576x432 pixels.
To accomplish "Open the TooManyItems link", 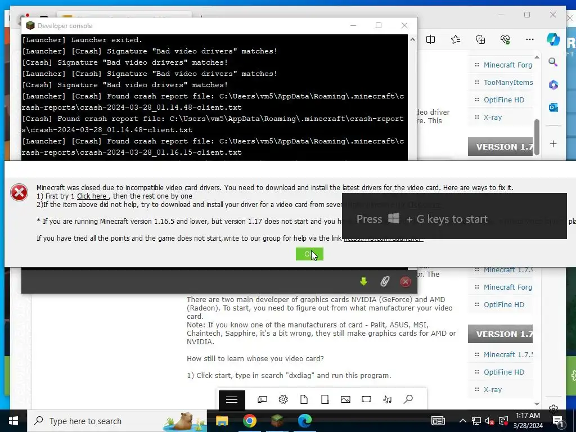I will tap(508, 82).
